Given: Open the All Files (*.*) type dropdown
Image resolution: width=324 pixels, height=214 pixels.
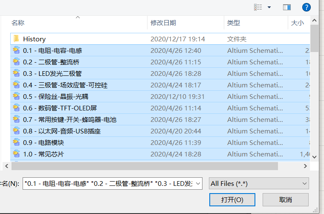Looking at the screenshot, I should coord(259,184).
